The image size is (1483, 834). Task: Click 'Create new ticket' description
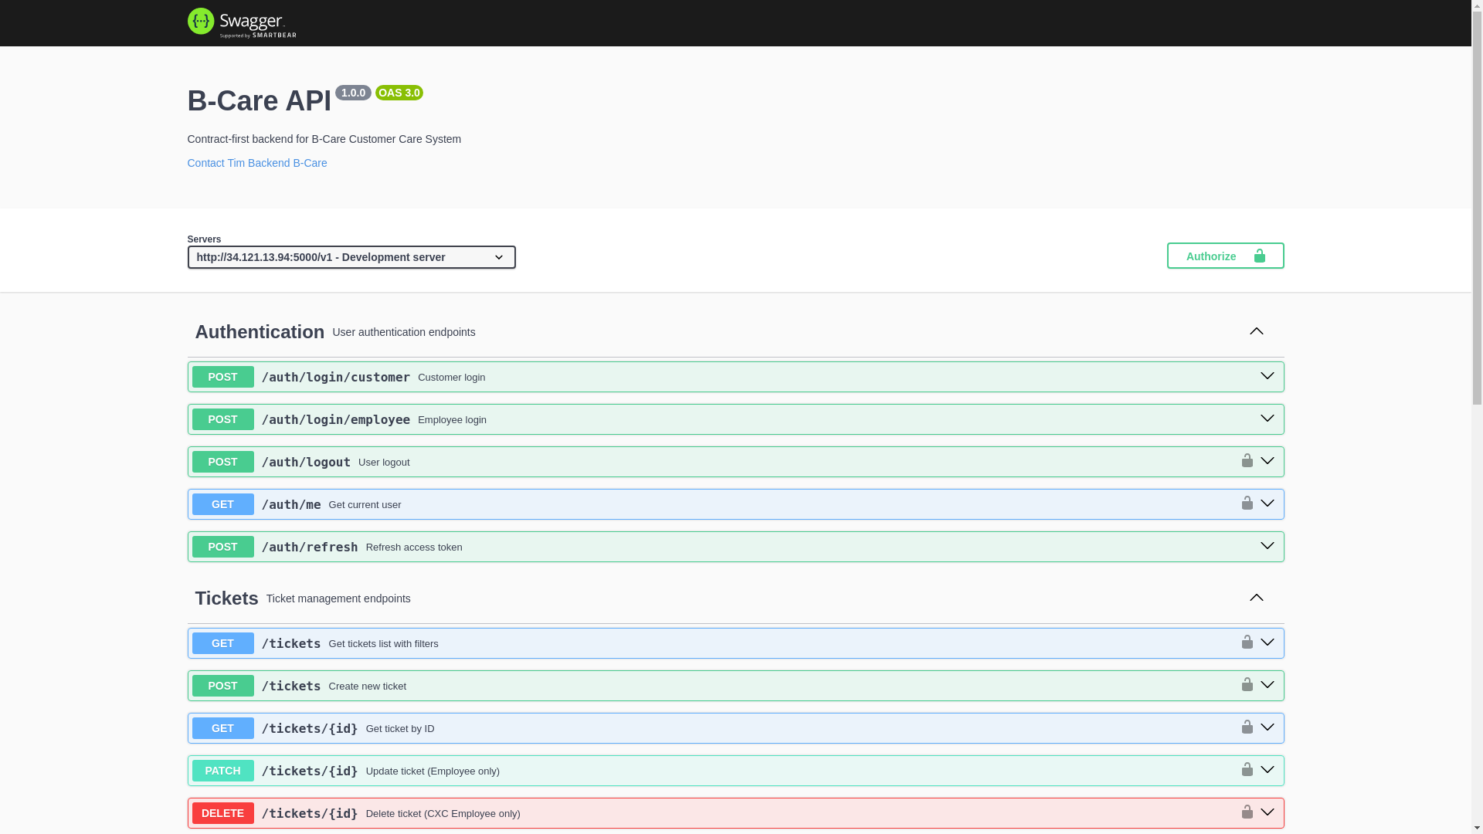[x=368, y=687]
